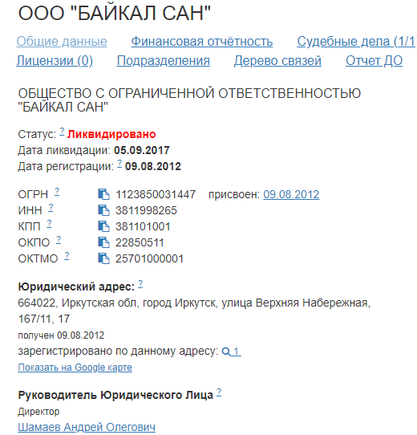Show ИНН help question mark

click(x=51, y=208)
